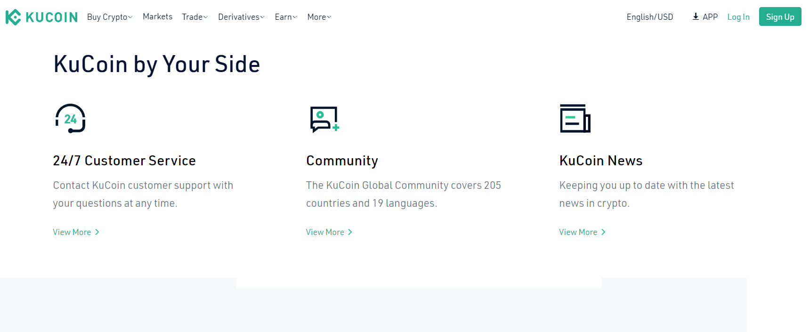Click the Log In link
The width and height of the screenshot is (810, 332).
738,17
